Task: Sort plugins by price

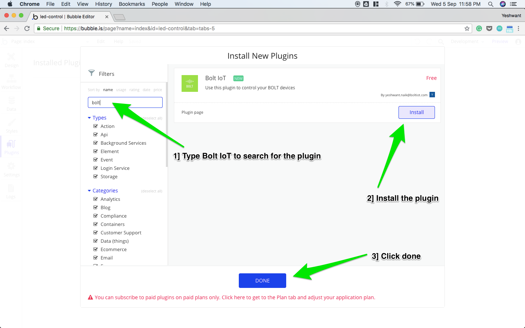Action: (158, 90)
